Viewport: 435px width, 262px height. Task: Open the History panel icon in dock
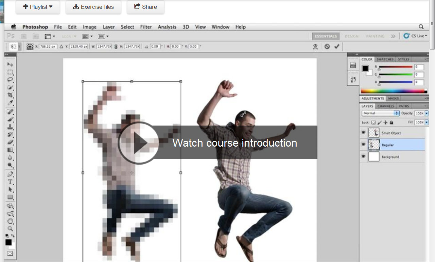coord(353,79)
